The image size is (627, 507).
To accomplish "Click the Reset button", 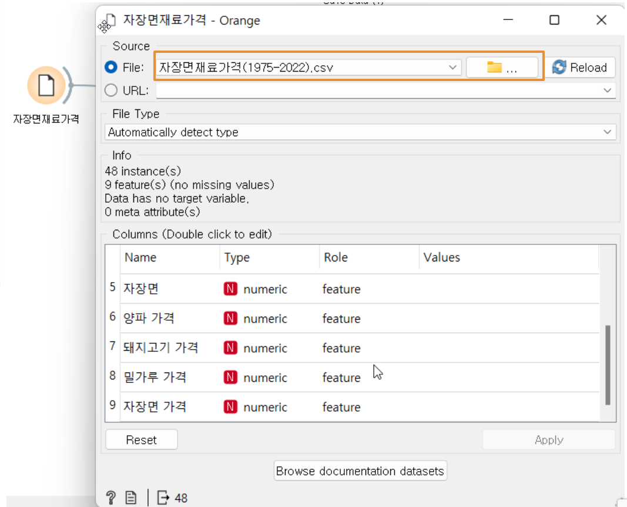I will pyautogui.click(x=142, y=440).
